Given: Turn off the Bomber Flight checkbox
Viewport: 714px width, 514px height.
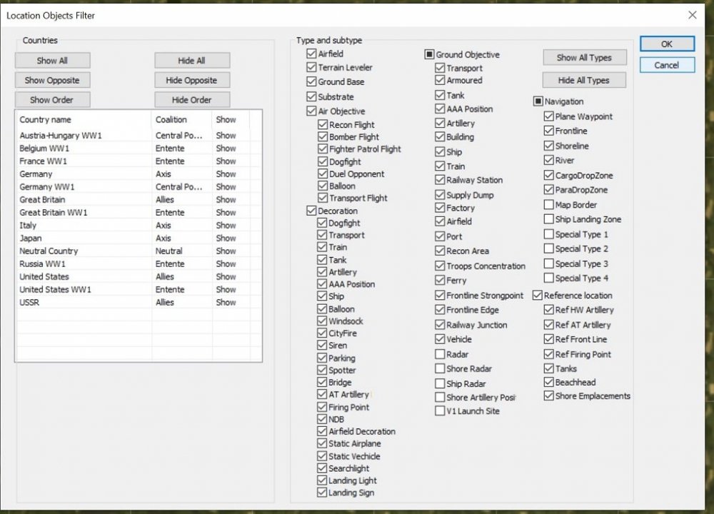Looking at the screenshot, I should tap(323, 137).
